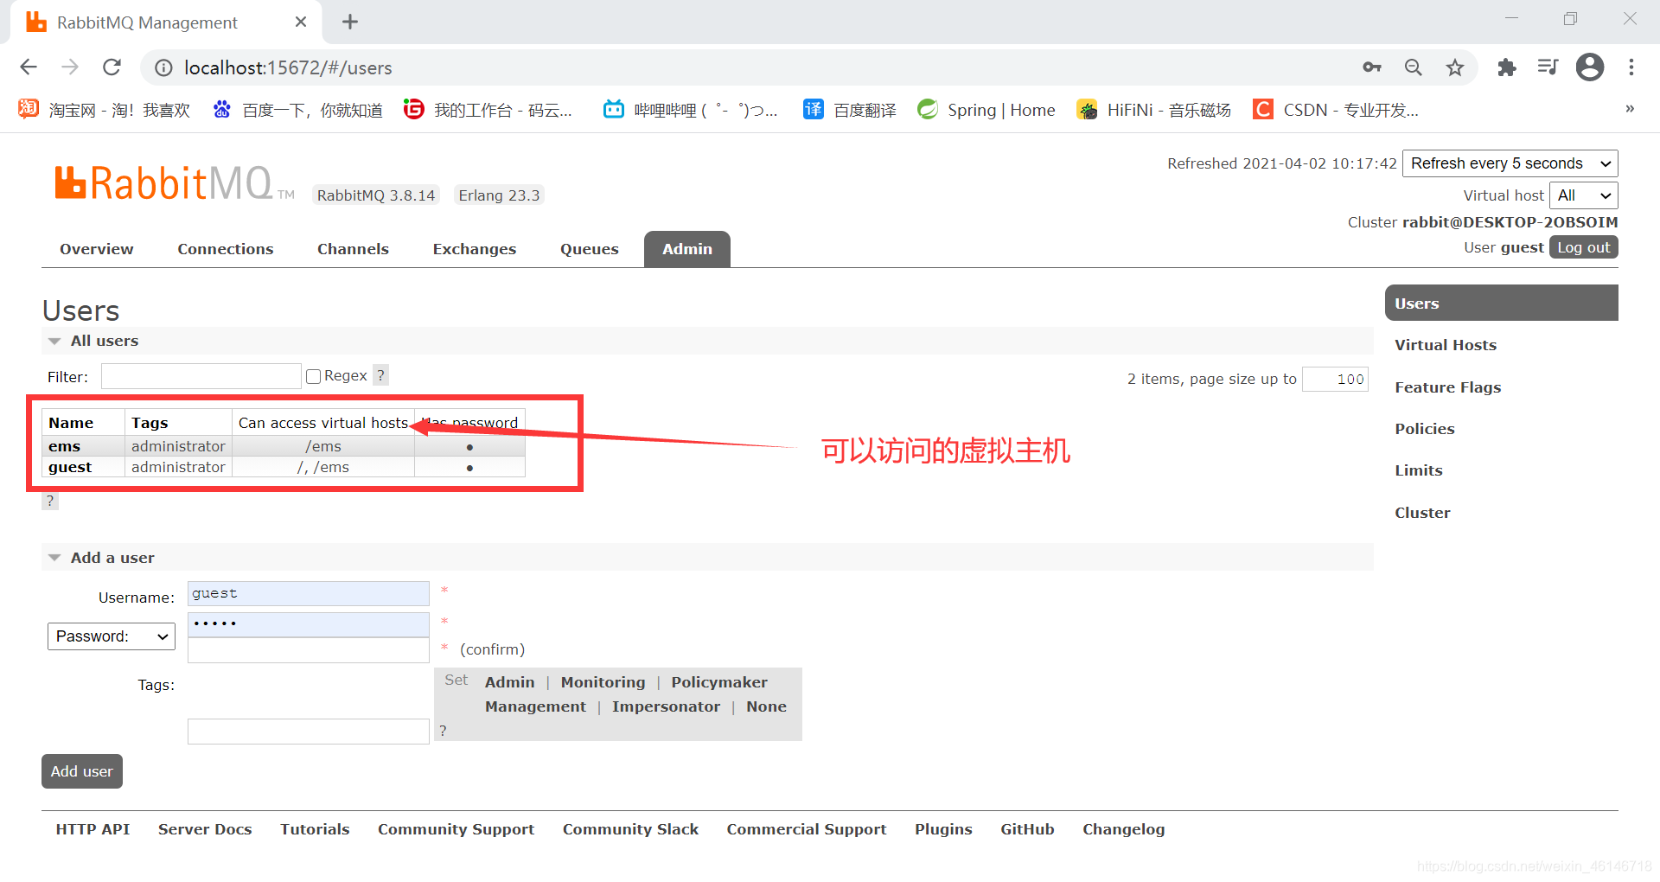Focus the Filter input field

coord(201,376)
